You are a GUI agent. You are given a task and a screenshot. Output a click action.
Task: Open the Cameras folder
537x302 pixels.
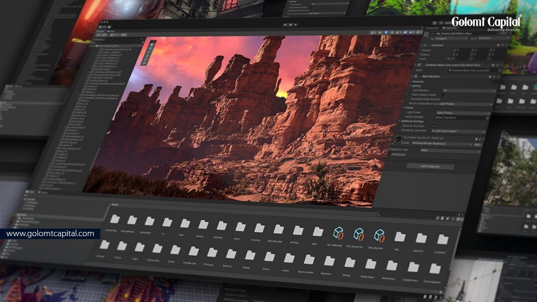pos(203,224)
